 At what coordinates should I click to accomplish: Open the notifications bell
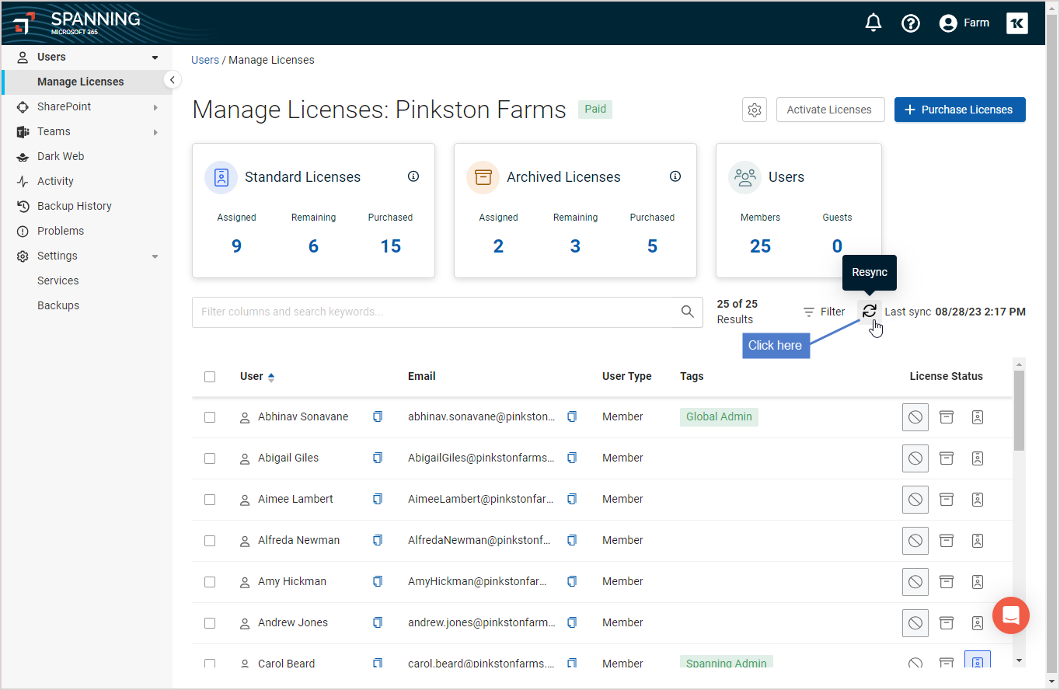(873, 23)
